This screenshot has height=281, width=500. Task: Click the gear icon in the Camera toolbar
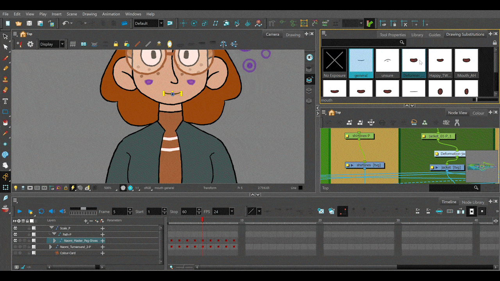pos(30,44)
